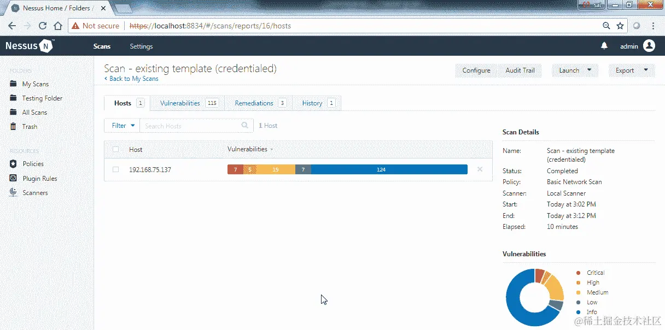The image size is (665, 330).
Task: Click medium yellow bar segment showing 19
Action: 276,169
